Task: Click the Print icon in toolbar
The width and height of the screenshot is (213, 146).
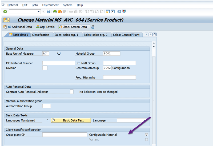Action: point(71,11)
